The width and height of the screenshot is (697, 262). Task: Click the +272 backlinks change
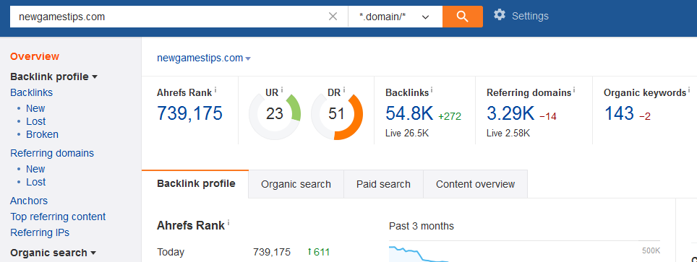(x=450, y=116)
